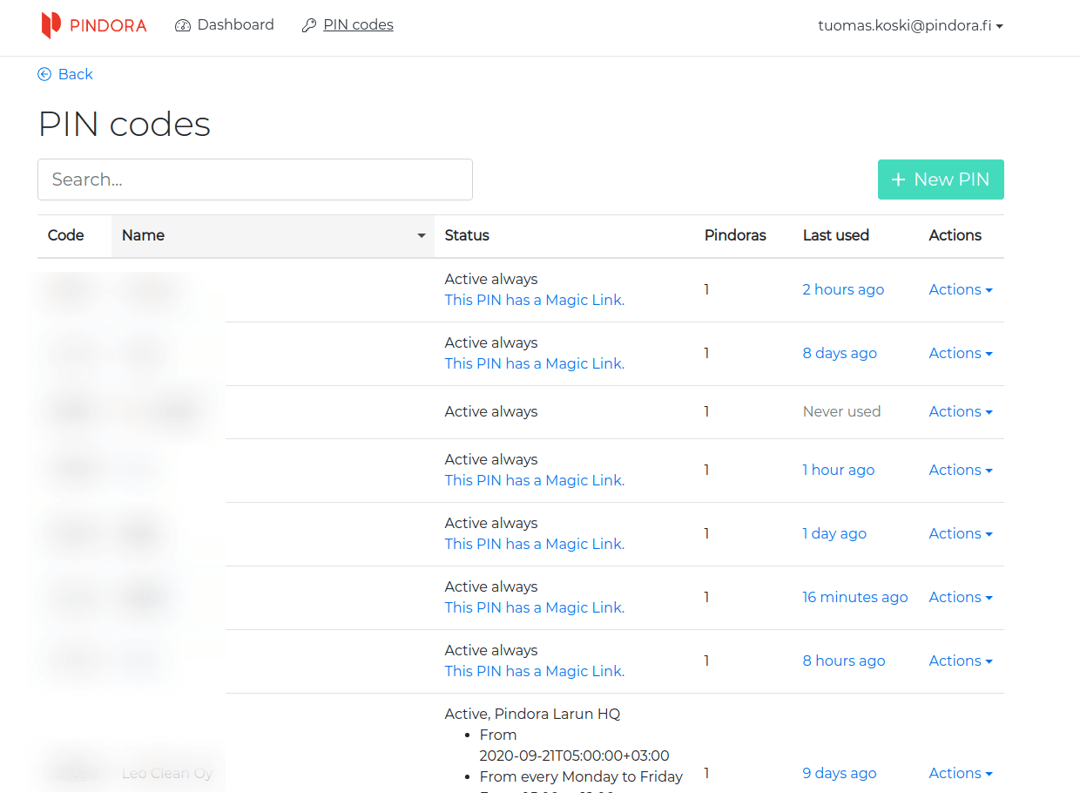Focus the Search input field
Viewport: 1080px width, 793px height.
coord(255,180)
